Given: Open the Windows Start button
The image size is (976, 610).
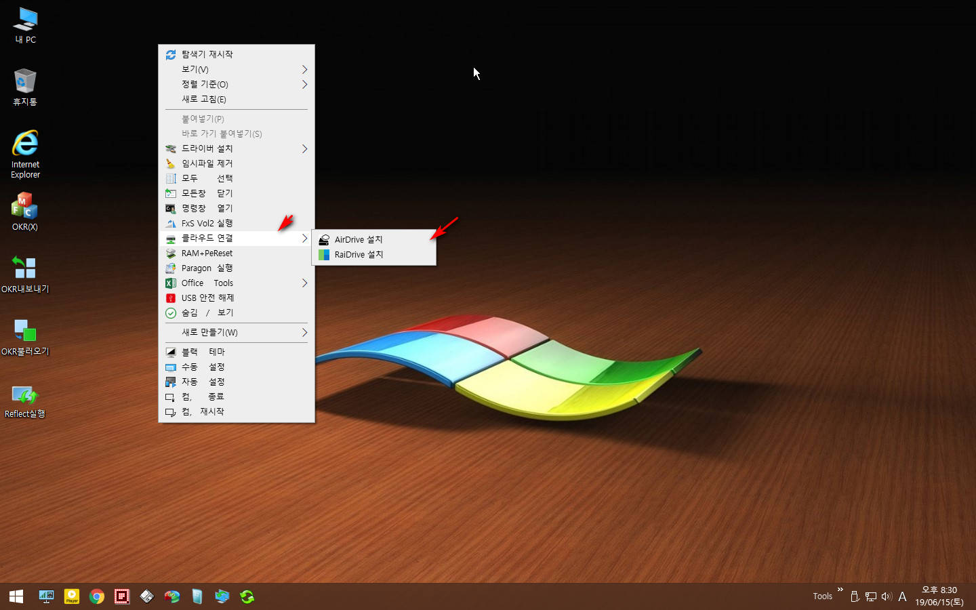Looking at the screenshot, I should [16, 596].
